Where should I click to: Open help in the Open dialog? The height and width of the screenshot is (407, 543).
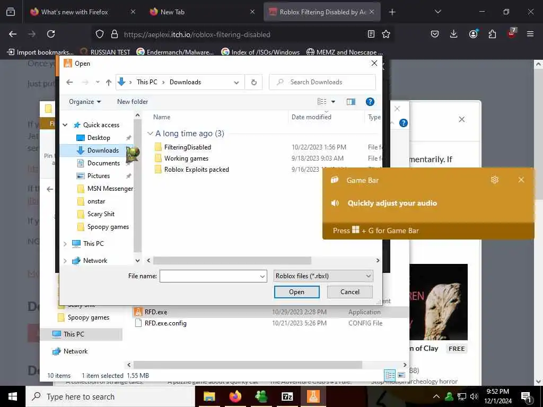tap(370, 102)
